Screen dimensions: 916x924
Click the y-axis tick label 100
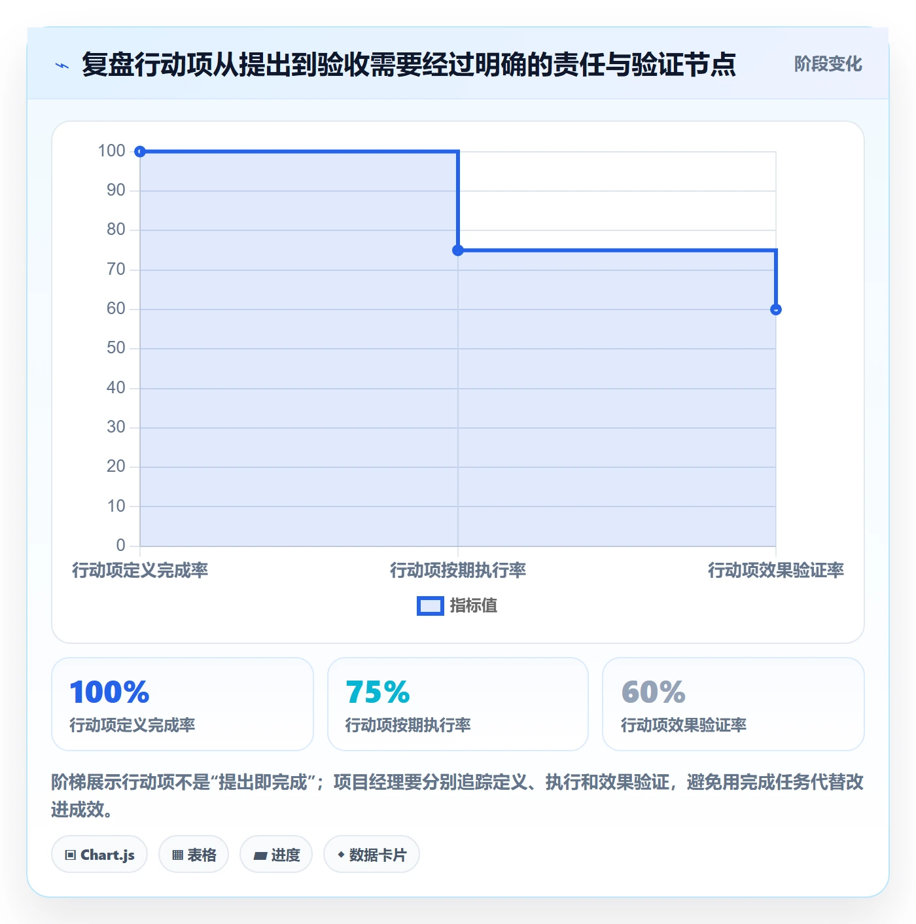pos(111,151)
